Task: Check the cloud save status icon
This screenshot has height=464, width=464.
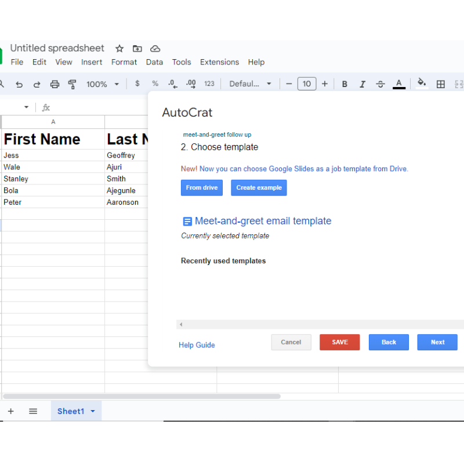Action: coord(155,49)
